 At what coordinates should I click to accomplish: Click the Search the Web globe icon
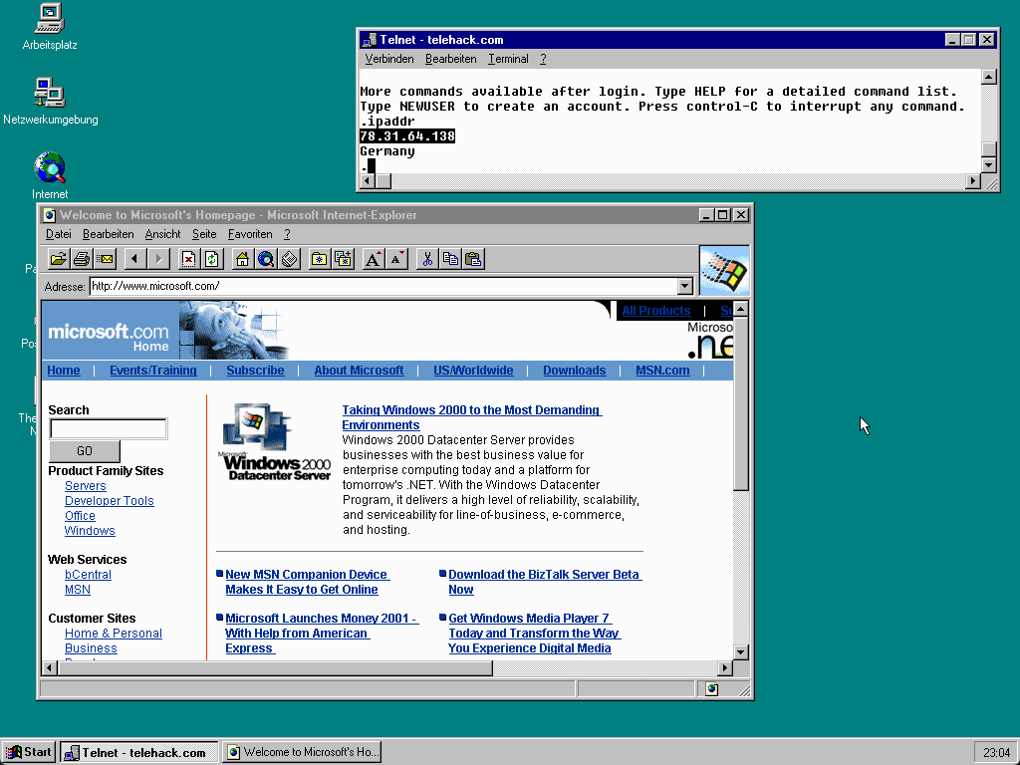pyautogui.click(x=266, y=260)
